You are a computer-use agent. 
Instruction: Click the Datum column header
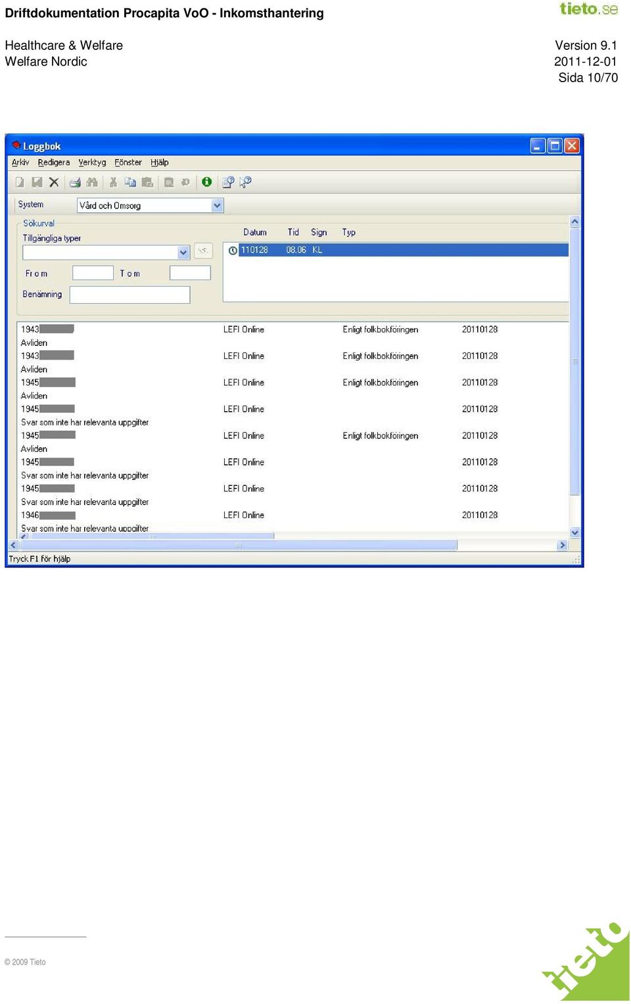255,232
